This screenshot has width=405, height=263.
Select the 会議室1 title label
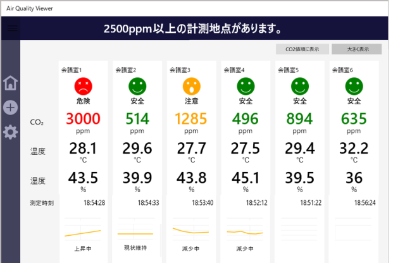(72, 70)
